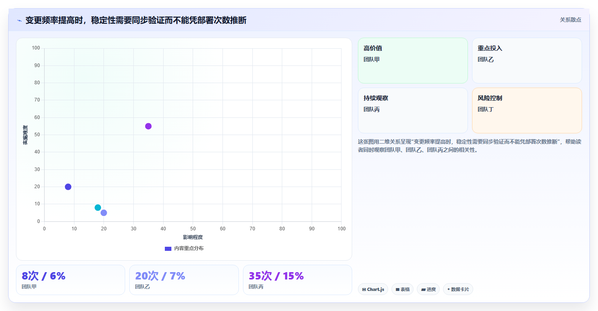Click the 内容重点分布 legend label
Viewport: 598px width, 311px height.
point(189,248)
